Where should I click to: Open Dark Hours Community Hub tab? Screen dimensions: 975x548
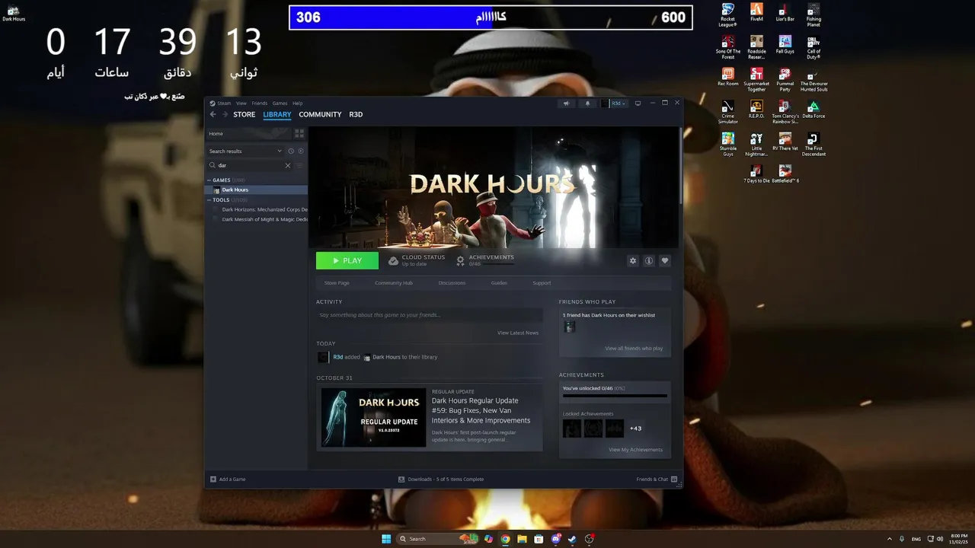[x=394, y=283]
